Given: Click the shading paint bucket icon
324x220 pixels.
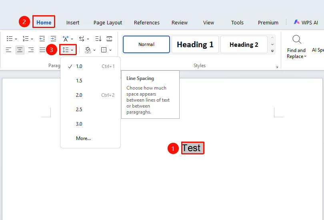Looking at the screenshot, I should (88, 50).
